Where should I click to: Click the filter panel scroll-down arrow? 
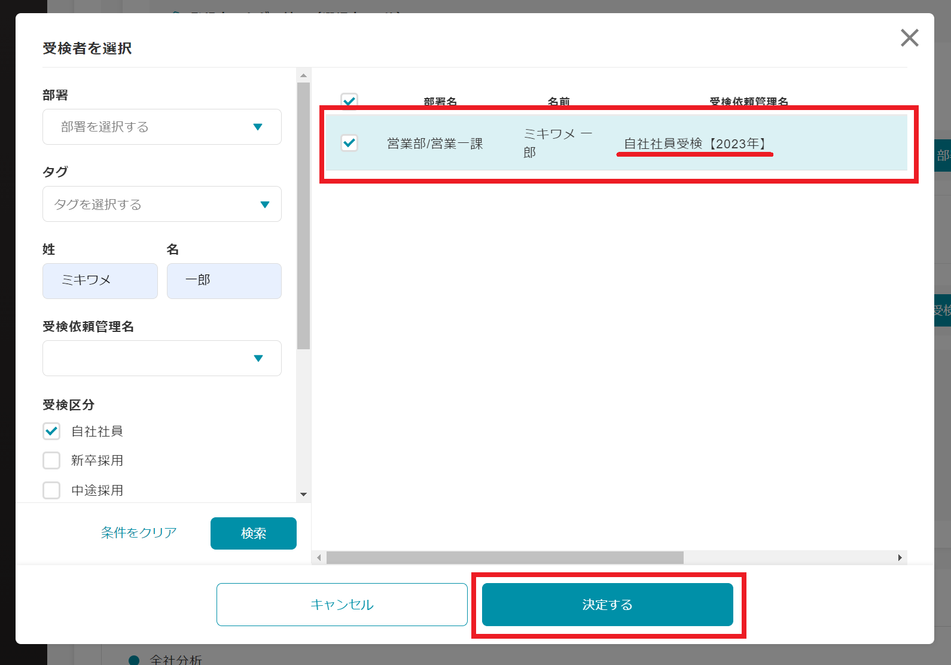pos(303,495)
